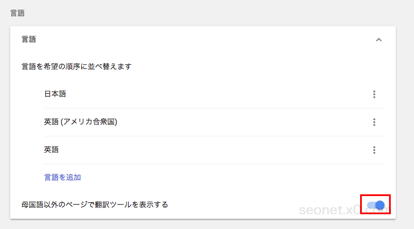Screen dimensions: 414x229
Task: Click 言語を追加 to add a language
Action: pyautogui.click(x=62, y=177)
